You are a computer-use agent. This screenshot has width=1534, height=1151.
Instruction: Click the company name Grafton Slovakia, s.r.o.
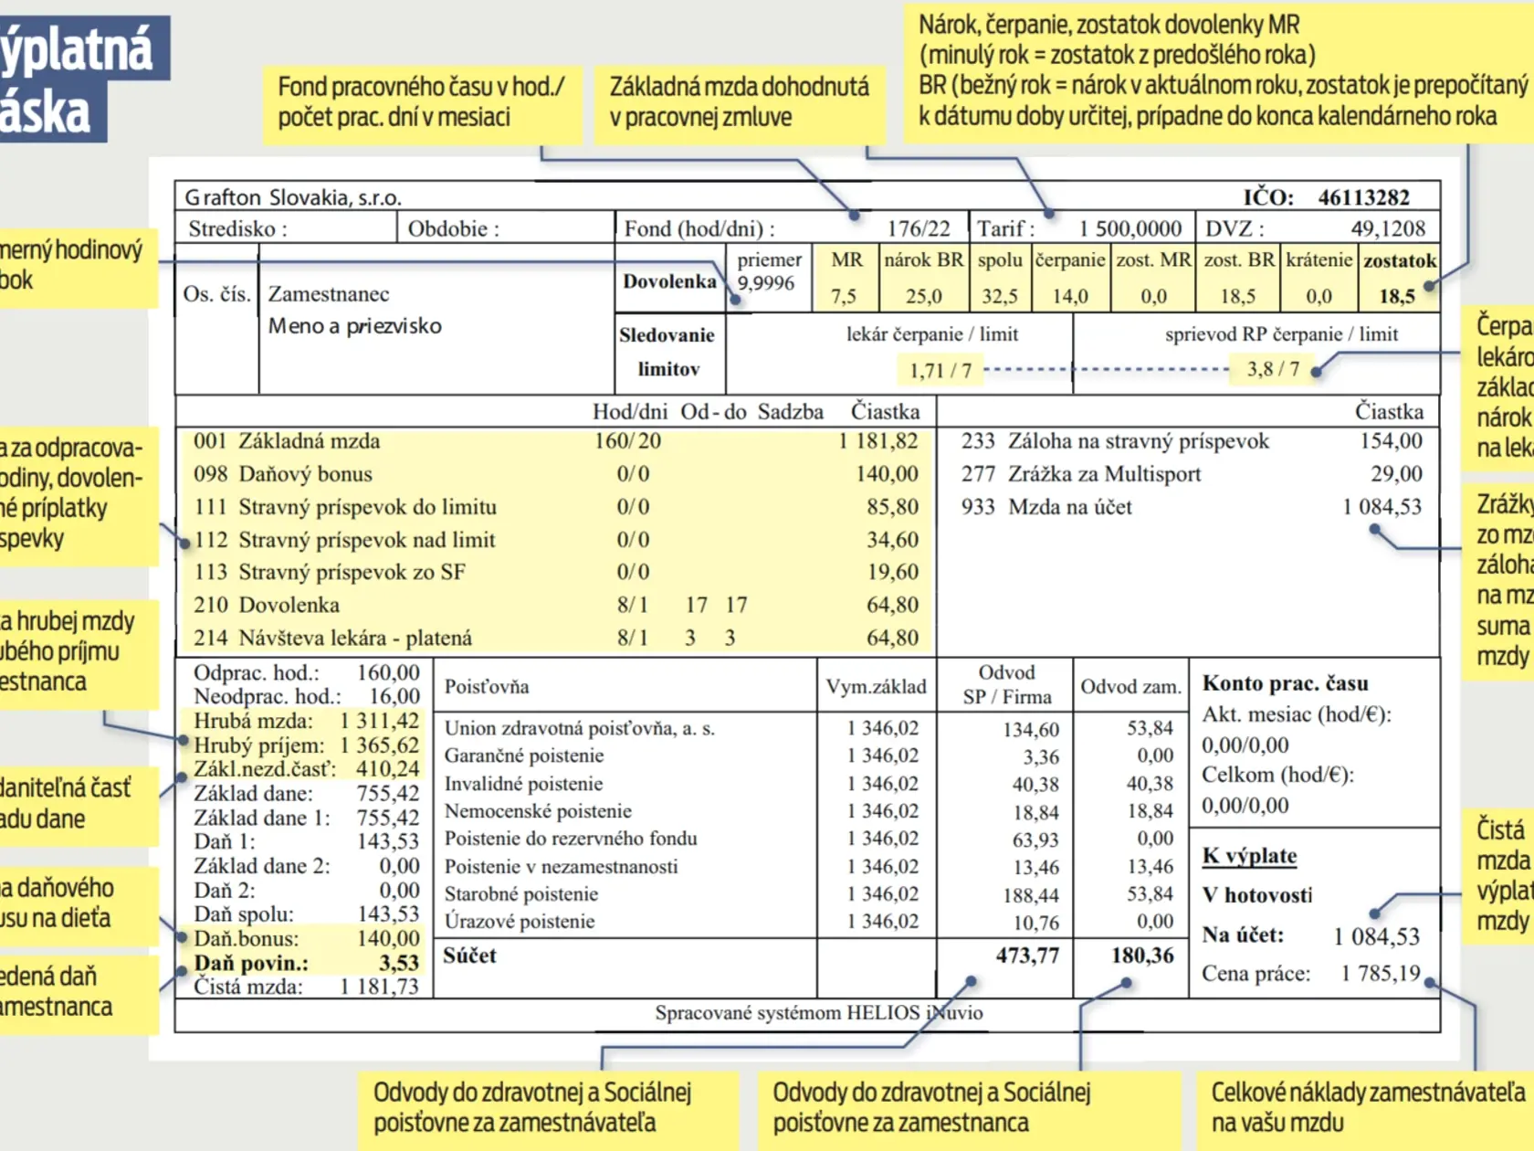pyautogui.click(x=293, y=197)
